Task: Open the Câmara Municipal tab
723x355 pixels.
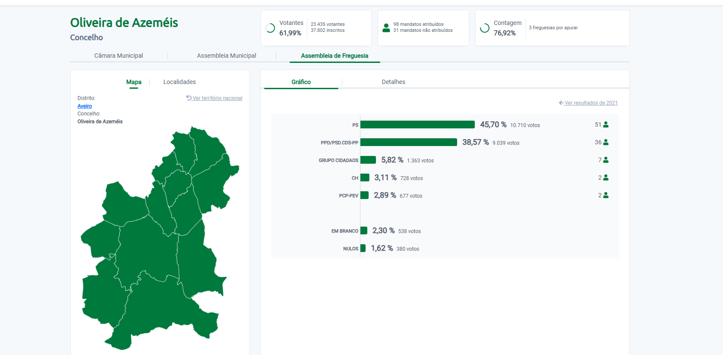Action: click(119, 56)
